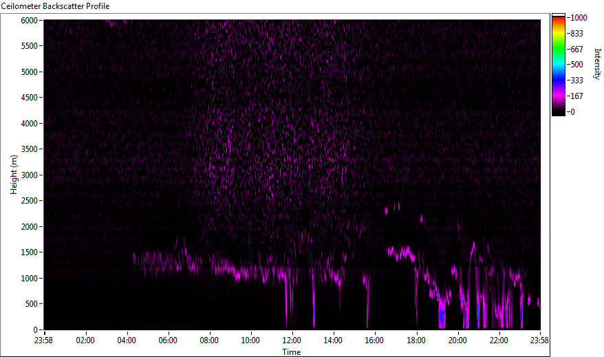Click the 167 intensity scale value
604x357 pixels.
pos(577,96)
